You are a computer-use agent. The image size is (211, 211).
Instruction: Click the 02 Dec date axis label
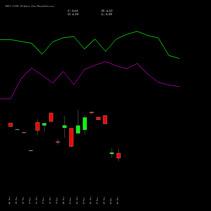click(x=111, y=200)
